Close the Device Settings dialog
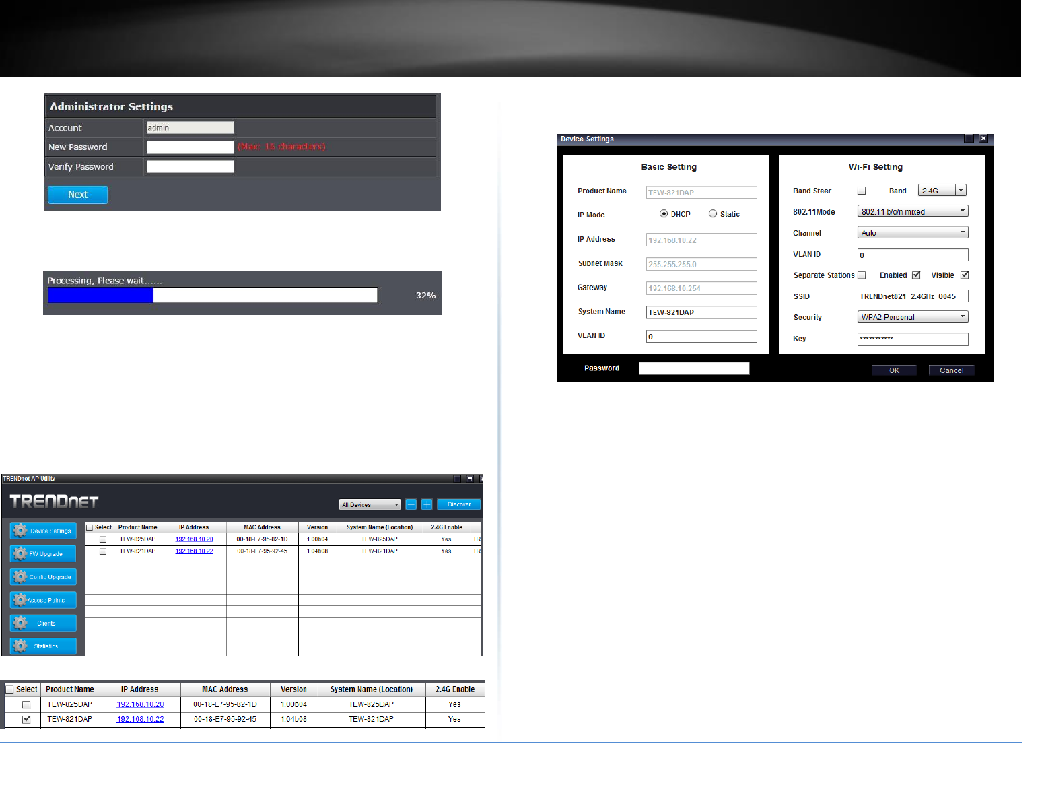This screenshot has width=1042, height=808. [983, 139]
